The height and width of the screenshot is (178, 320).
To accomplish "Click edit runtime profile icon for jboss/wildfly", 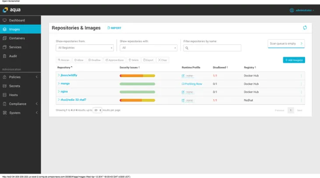I will tap(183, 76).
